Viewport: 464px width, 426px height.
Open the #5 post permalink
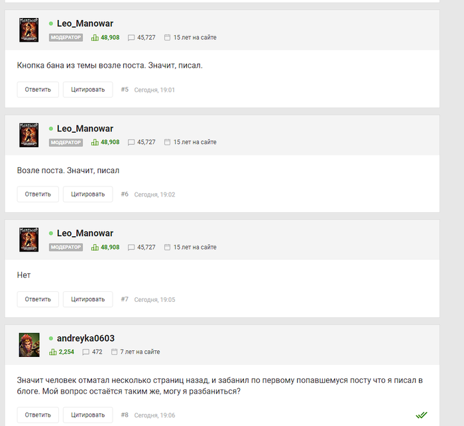point(125,90)
